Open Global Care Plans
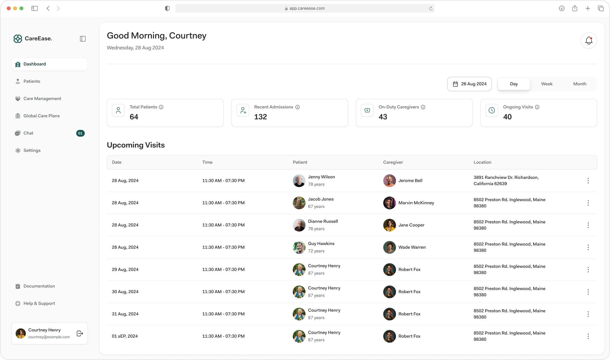Viewport: 610px width, 360px height. 50,116
